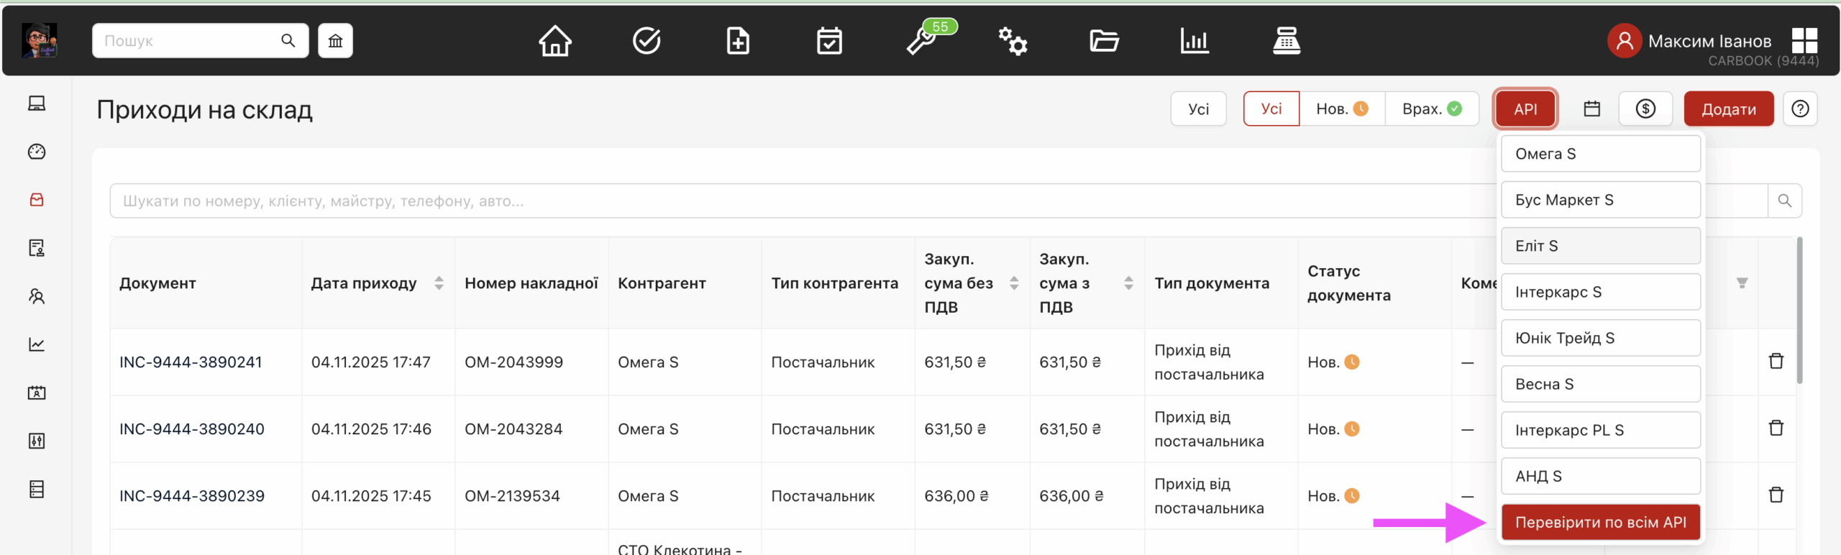The width and height of the screenshot is (1841, 555).
Task: Sort by Закуп. сума без ПДВ column
Action: 1014,283
